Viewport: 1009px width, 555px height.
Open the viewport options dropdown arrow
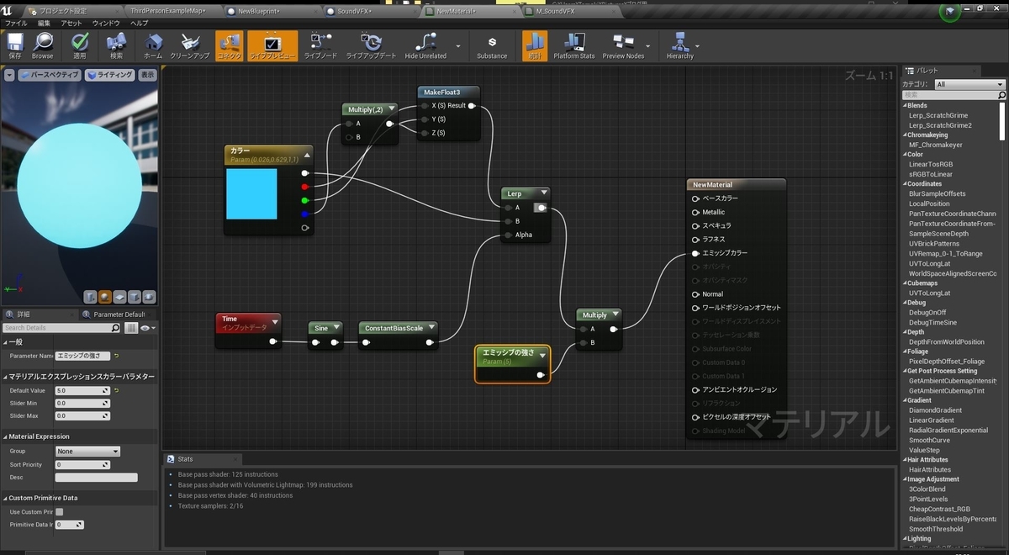click(9, 75)
